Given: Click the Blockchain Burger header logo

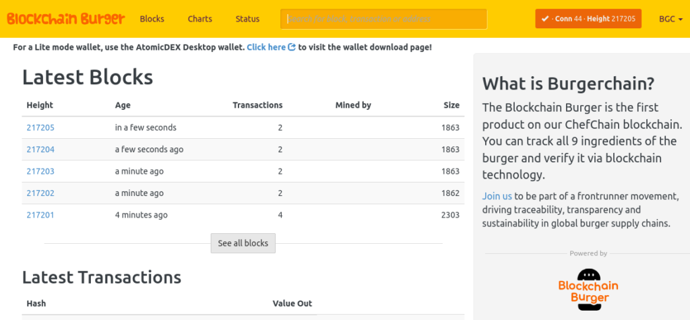Looking at the screenshot, I should pyautogui.click(x=66, y=19).
